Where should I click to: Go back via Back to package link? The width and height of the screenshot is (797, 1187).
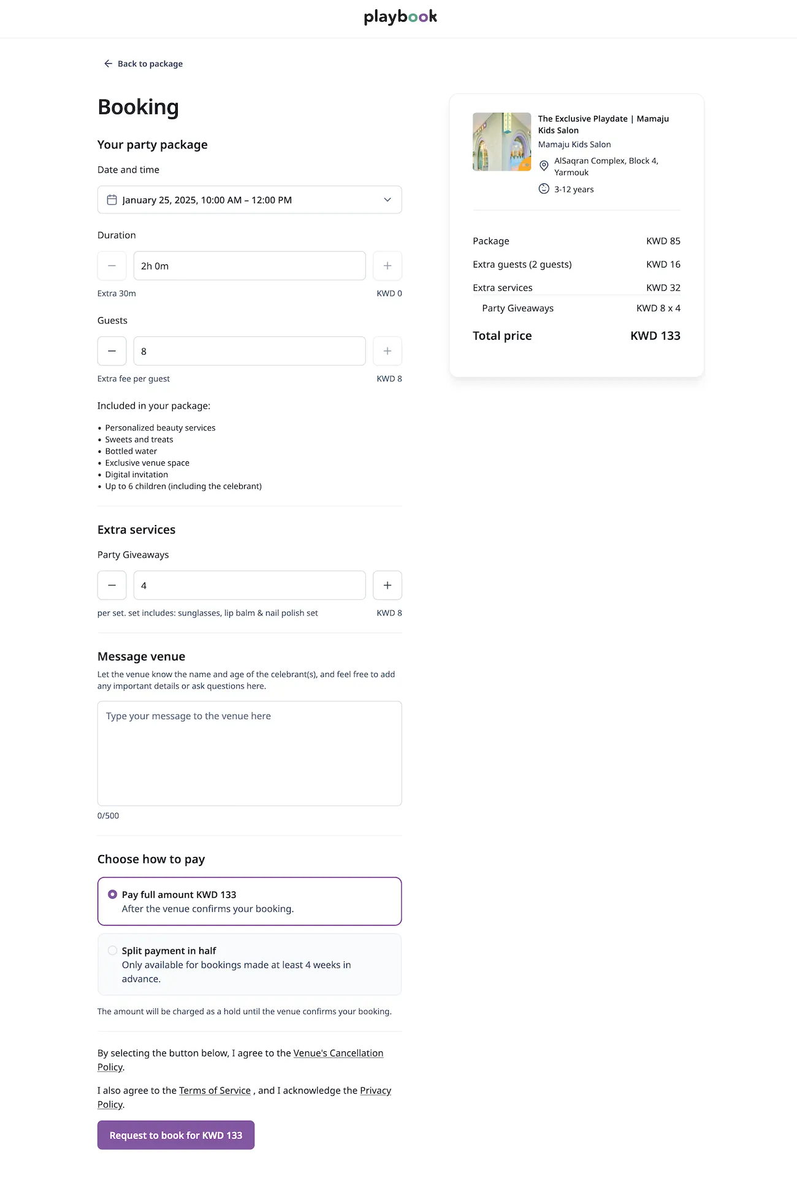150,64
